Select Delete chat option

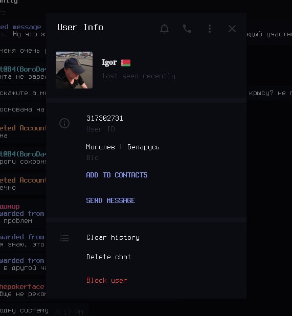coord(109,257)
